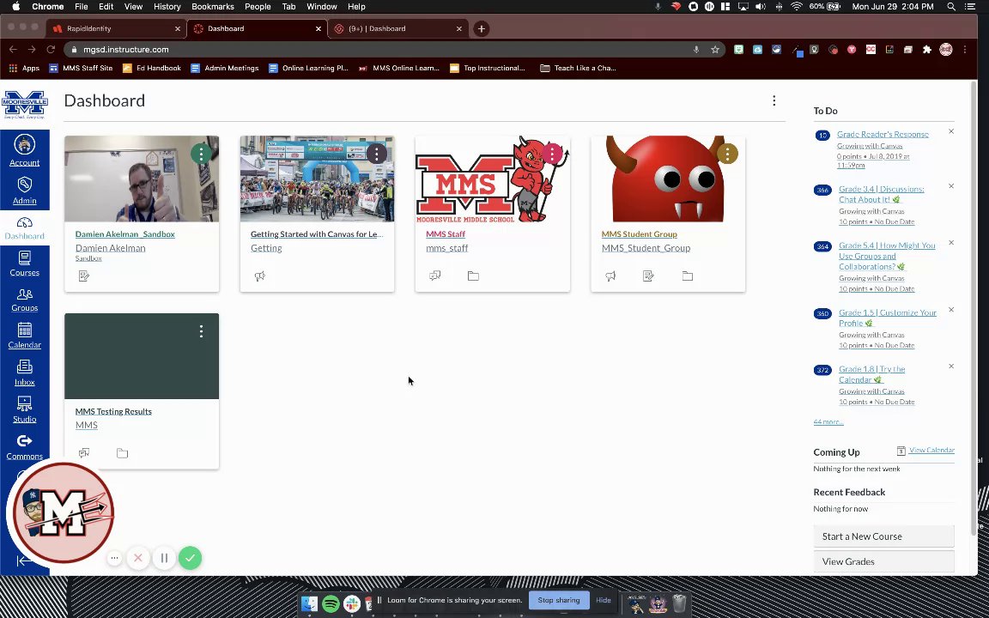Finish the Loom recording with green check
Screen dimensions: 989x618
click(x=190, y=557)
